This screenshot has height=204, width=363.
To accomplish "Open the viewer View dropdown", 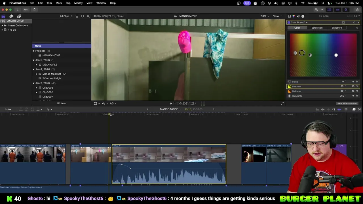I will point(278,16).
